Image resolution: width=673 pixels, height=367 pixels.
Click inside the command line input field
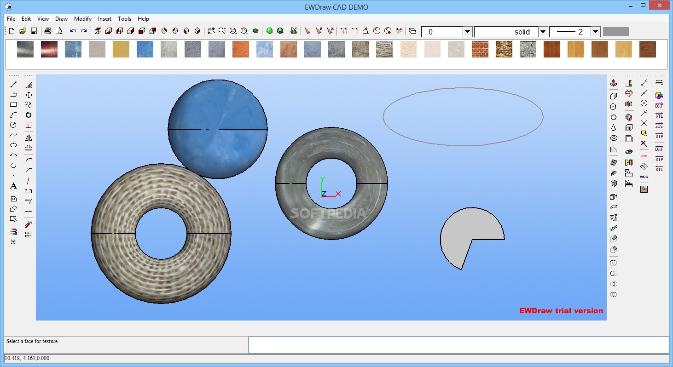pyautogui.click(x=459, y=345)
